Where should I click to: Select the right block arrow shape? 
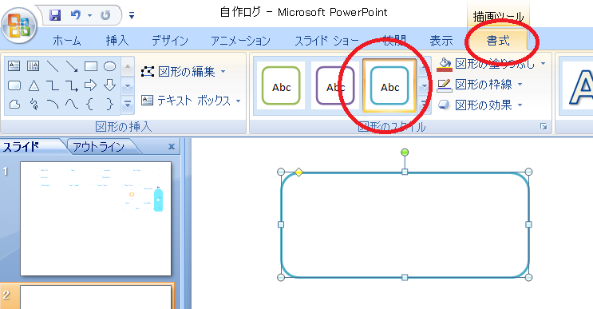[x=91, y=85]
